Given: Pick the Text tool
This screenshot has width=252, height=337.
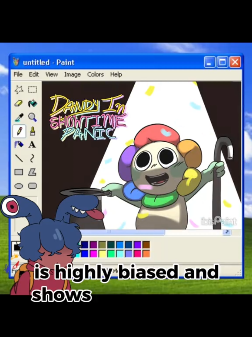Looking at the screenshot, I should click(32, 145).
